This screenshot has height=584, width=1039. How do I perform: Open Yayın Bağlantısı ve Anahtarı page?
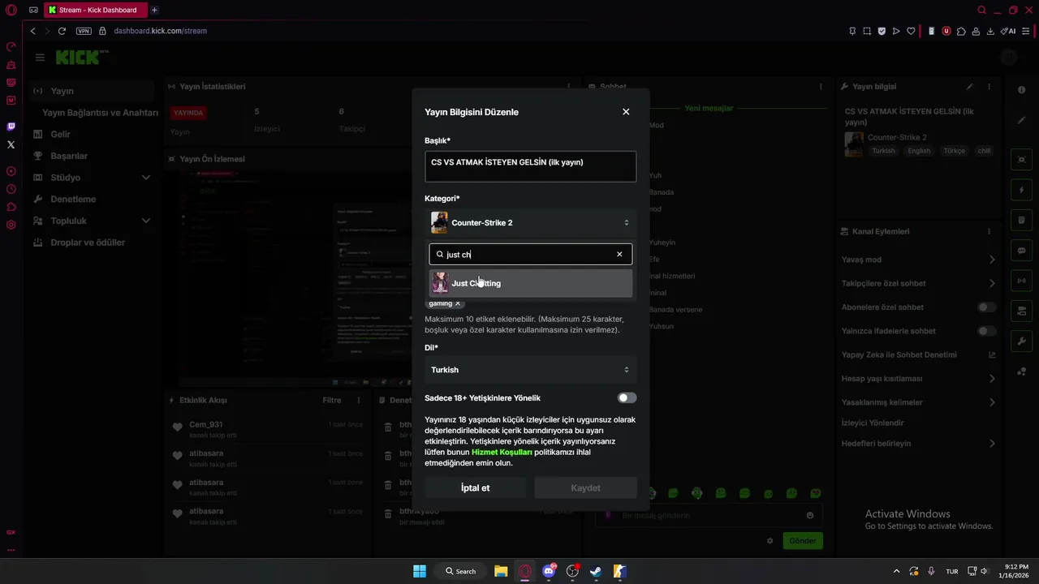pos(100,113)
